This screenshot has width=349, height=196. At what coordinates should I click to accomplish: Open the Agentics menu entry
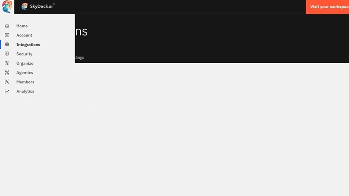(x=24, y=73)
